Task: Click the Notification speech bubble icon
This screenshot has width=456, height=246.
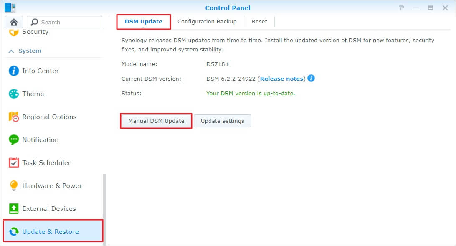Action: [14, 139]
